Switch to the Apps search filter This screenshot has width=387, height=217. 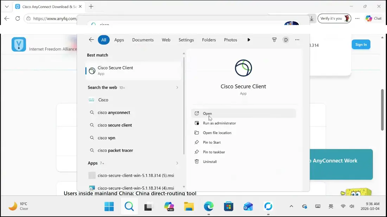119,40
